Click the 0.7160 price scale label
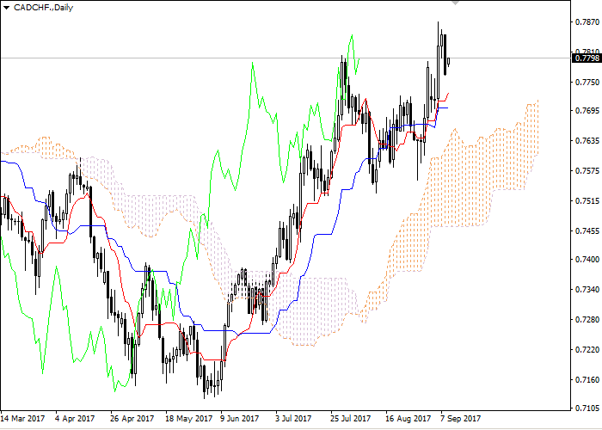This screenshot has height=430, width=602. coord(587,379)
